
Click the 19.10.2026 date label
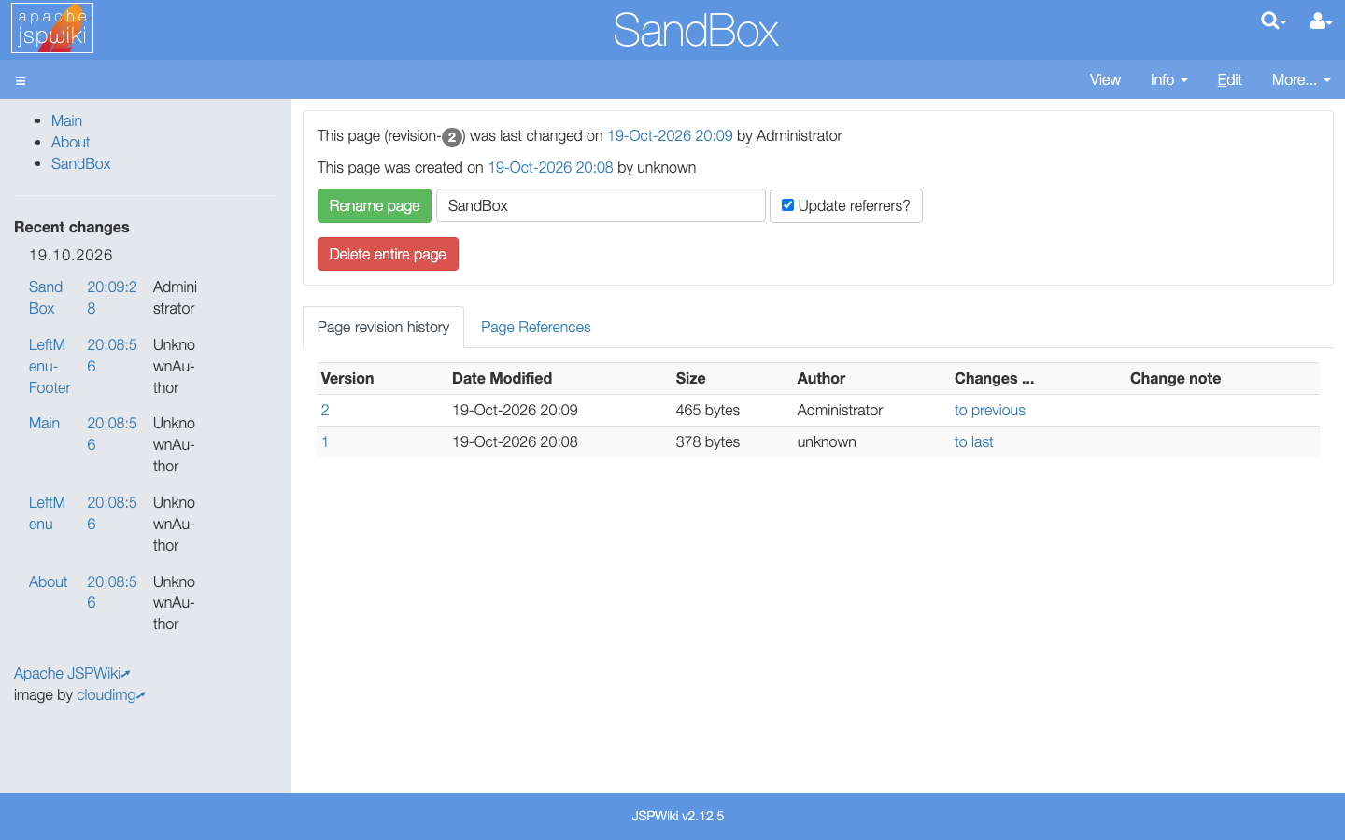71,255
